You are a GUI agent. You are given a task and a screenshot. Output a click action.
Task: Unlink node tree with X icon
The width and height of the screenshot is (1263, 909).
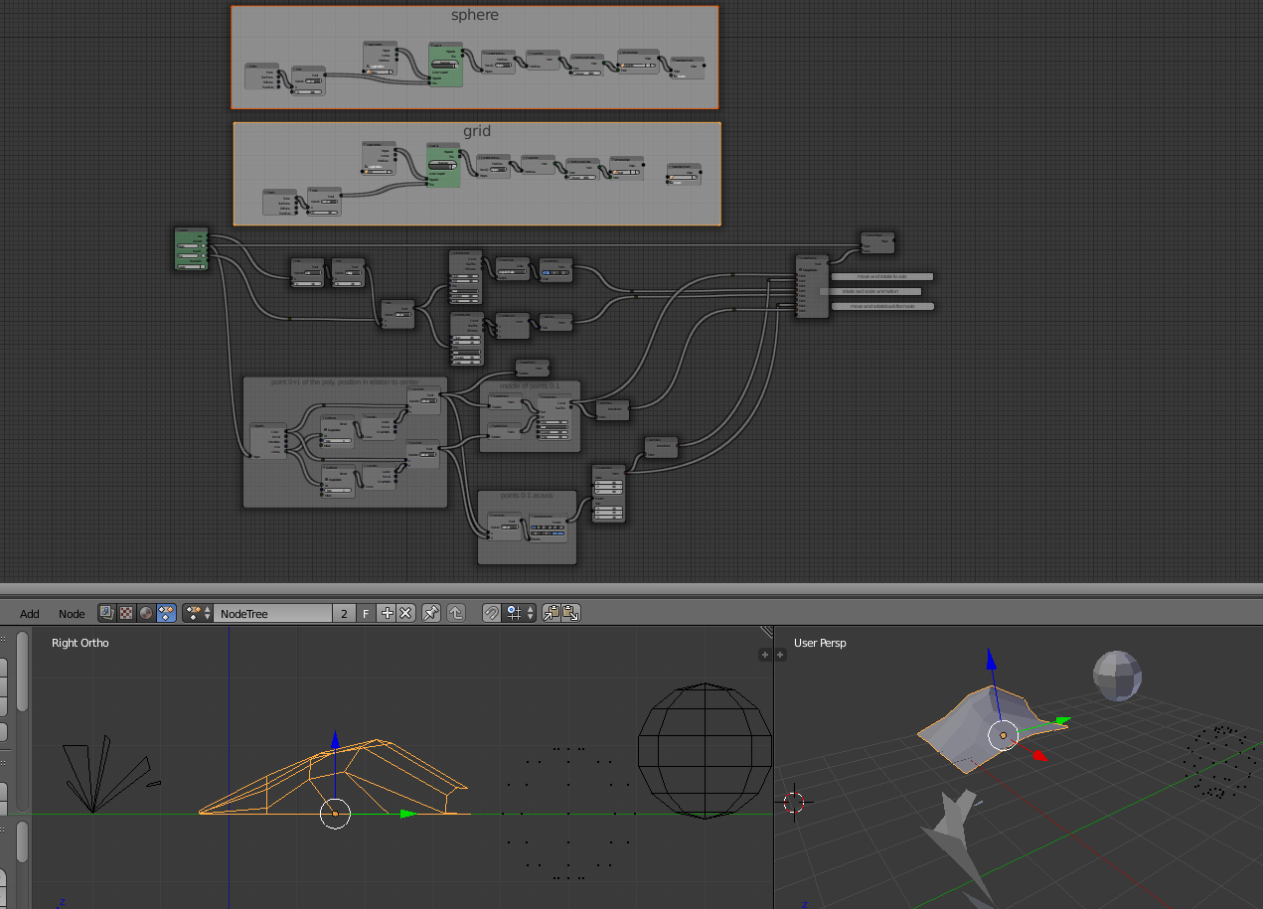click(405, 613)
